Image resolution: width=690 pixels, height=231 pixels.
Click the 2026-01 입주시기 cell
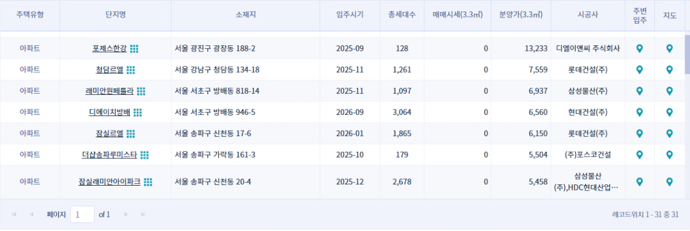[350, 134]
